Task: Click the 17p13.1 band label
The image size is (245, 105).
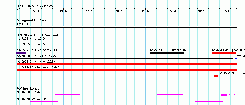Action: click(x=22, y=24)
